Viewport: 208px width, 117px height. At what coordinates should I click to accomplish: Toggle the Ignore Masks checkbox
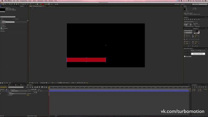coord(185,56)
